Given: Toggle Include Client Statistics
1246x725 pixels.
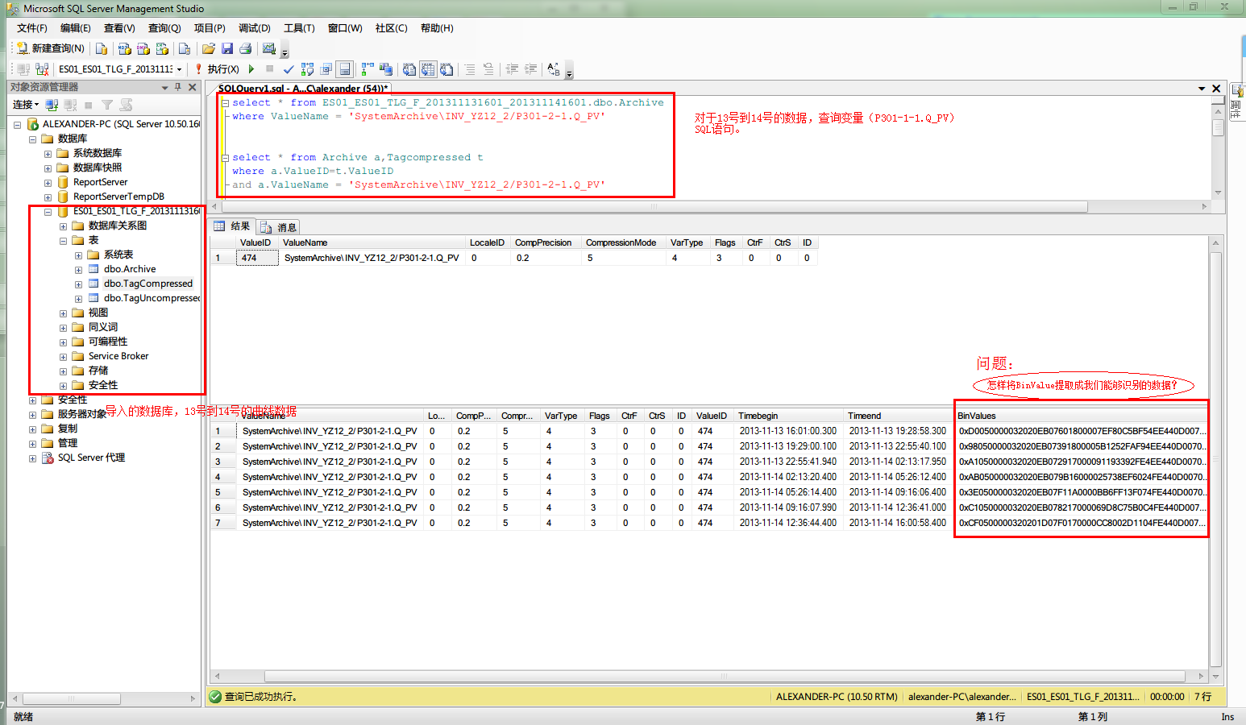Looking at the screenshot, I should coord(386,69).
